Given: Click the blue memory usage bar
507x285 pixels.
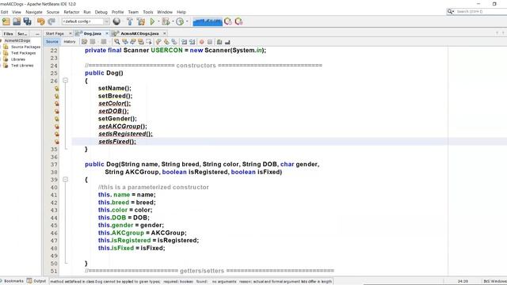Looking at the screenshot, I should [208, 21].
